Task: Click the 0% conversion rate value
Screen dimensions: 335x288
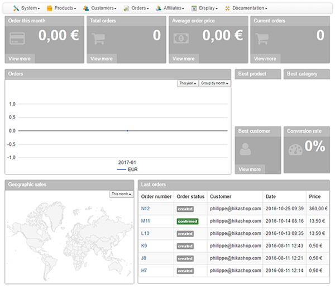Action: 315,146
